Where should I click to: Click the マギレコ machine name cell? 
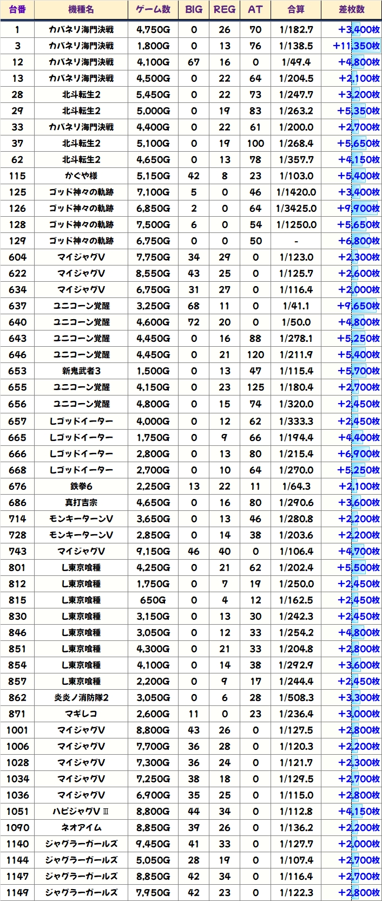pyautogui.click(x=81, y=714)
